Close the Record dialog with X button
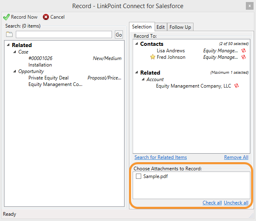Screen dimensions: 256x221 click(x=250, y=6)
